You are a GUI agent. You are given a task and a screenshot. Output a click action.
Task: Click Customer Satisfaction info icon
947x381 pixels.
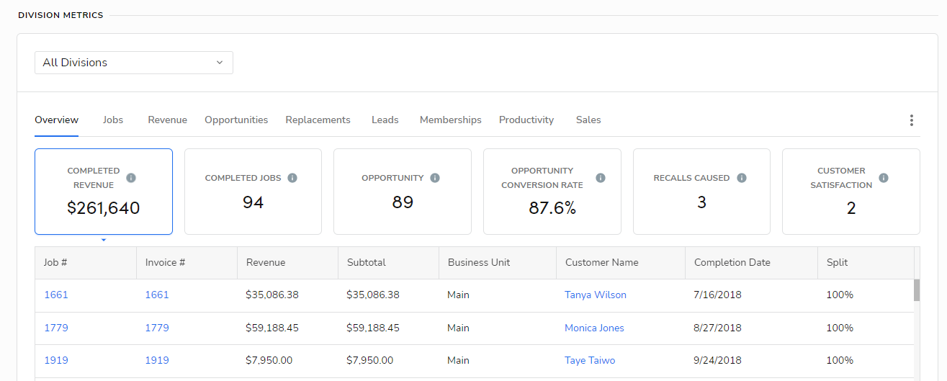(884, 178)
